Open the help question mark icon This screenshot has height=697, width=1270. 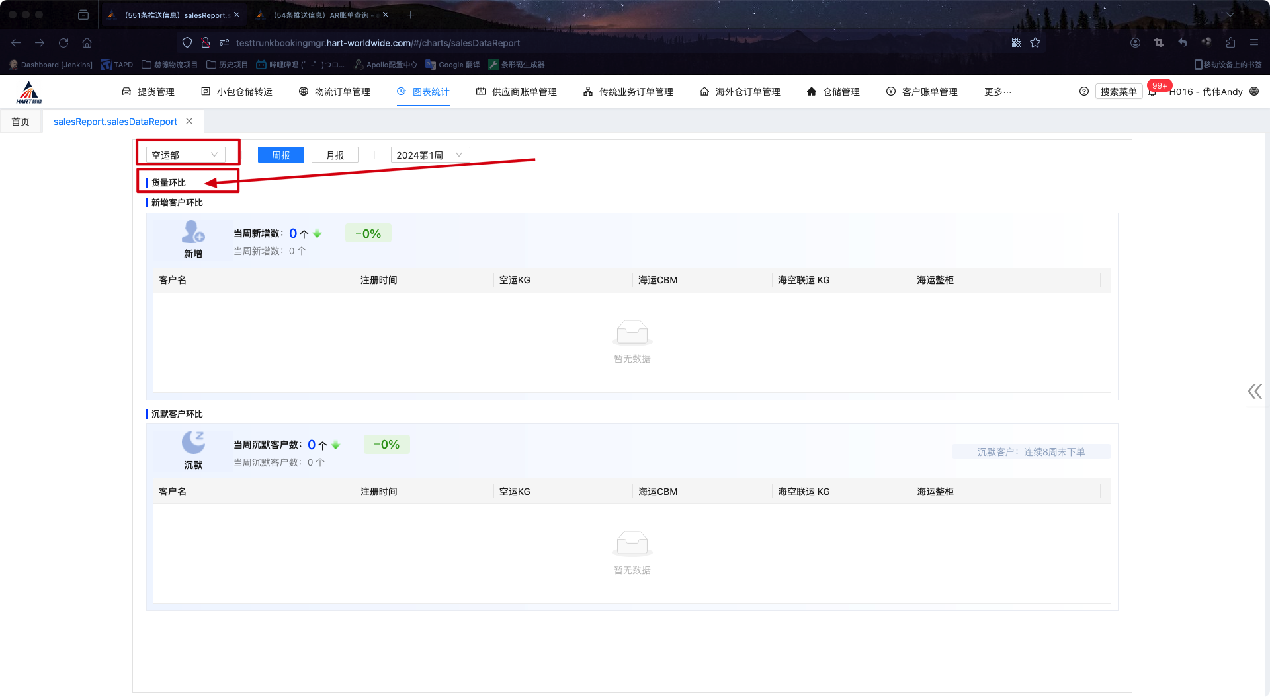1083,92
